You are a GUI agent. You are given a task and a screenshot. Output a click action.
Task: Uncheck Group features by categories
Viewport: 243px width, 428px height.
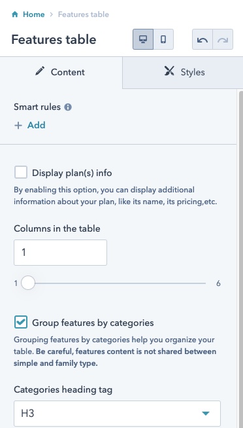[21, 322]
